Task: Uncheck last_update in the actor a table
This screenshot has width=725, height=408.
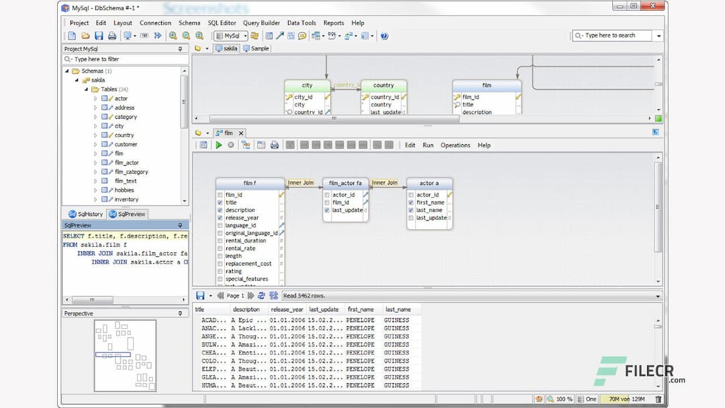Action: [411, 217]
